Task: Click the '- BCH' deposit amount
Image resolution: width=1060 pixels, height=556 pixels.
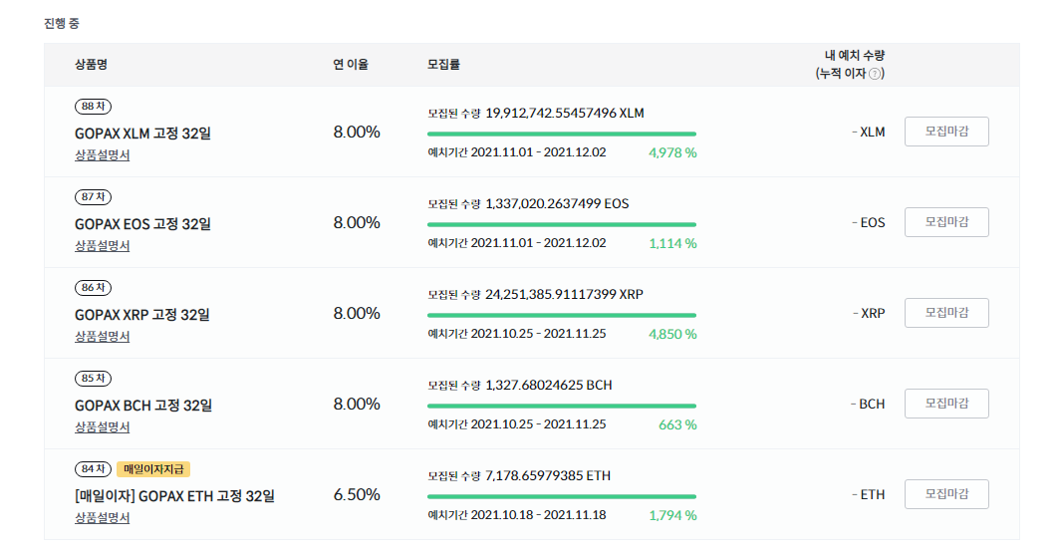Action: pyautogui.click(x=868, y=404)
